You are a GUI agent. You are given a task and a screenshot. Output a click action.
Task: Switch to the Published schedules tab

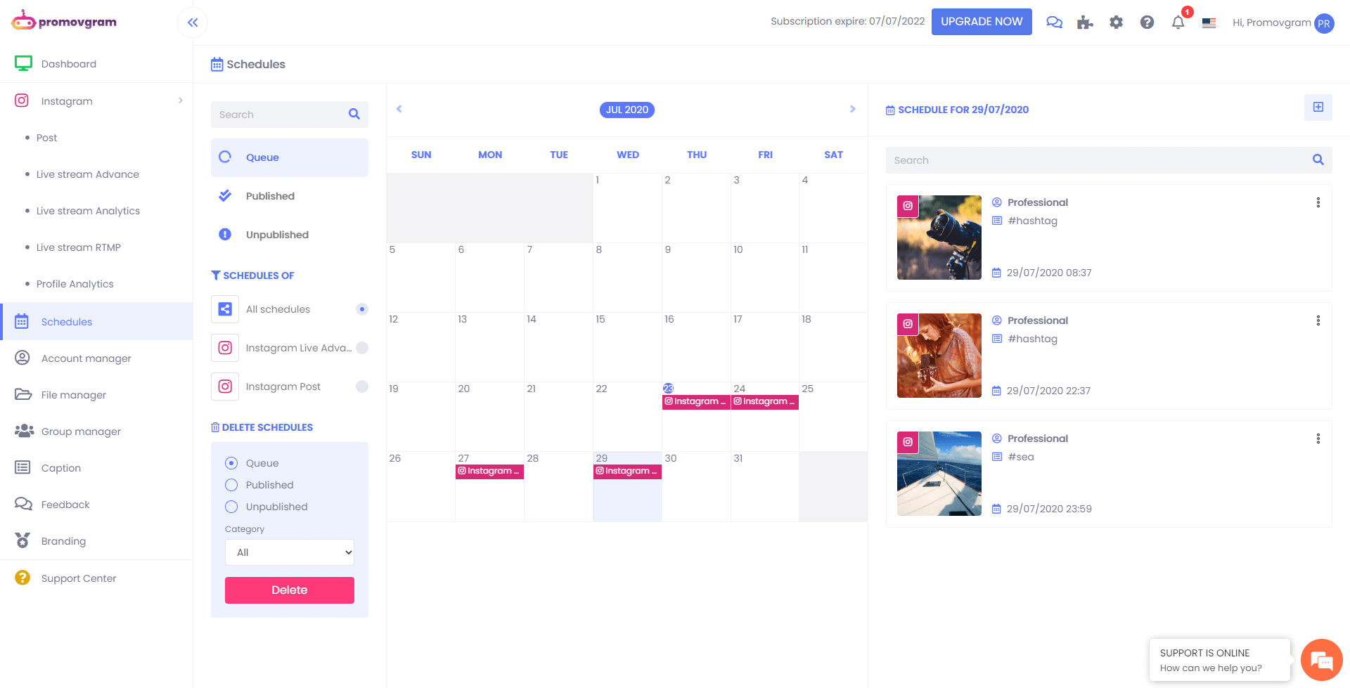click(270, 196)
